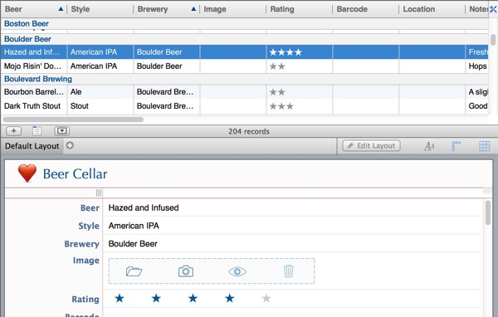Sort by the Style column header

pos(100,9)
